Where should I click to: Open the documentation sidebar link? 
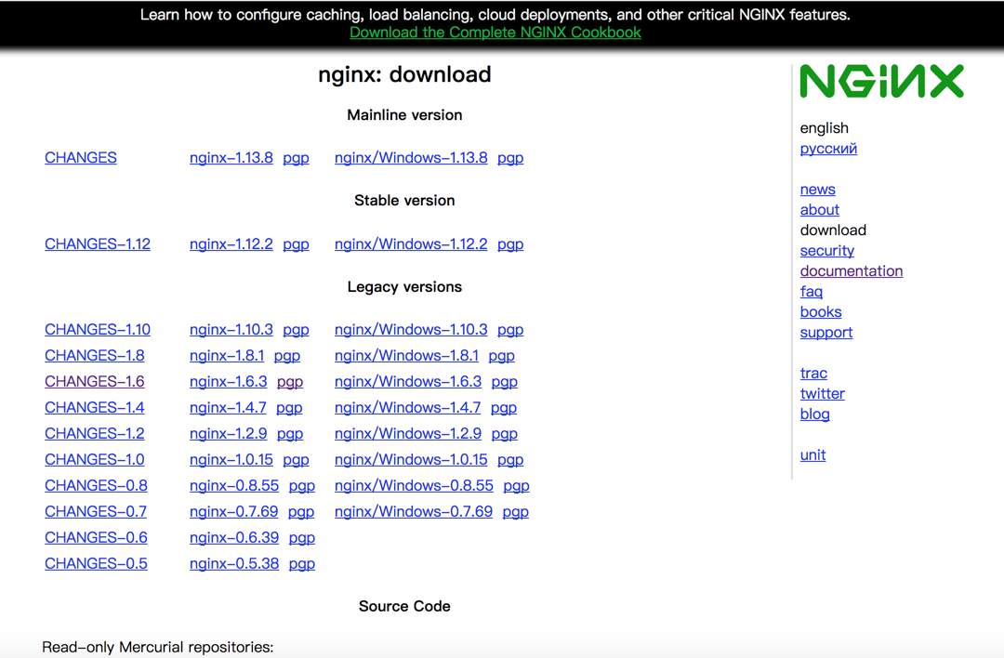[x=852, y=271]
